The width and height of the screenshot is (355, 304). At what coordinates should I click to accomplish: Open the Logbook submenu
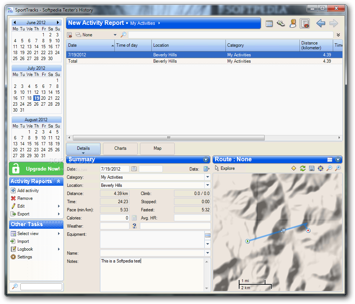(36, 249)
